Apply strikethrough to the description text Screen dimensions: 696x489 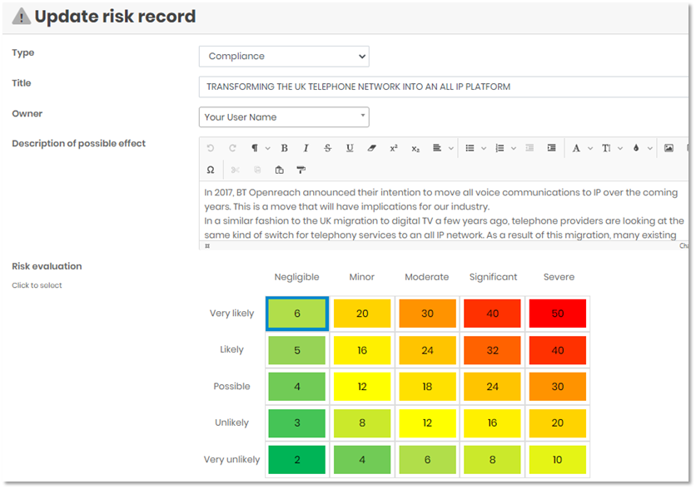pyautogui.click(x=327, y=148)
